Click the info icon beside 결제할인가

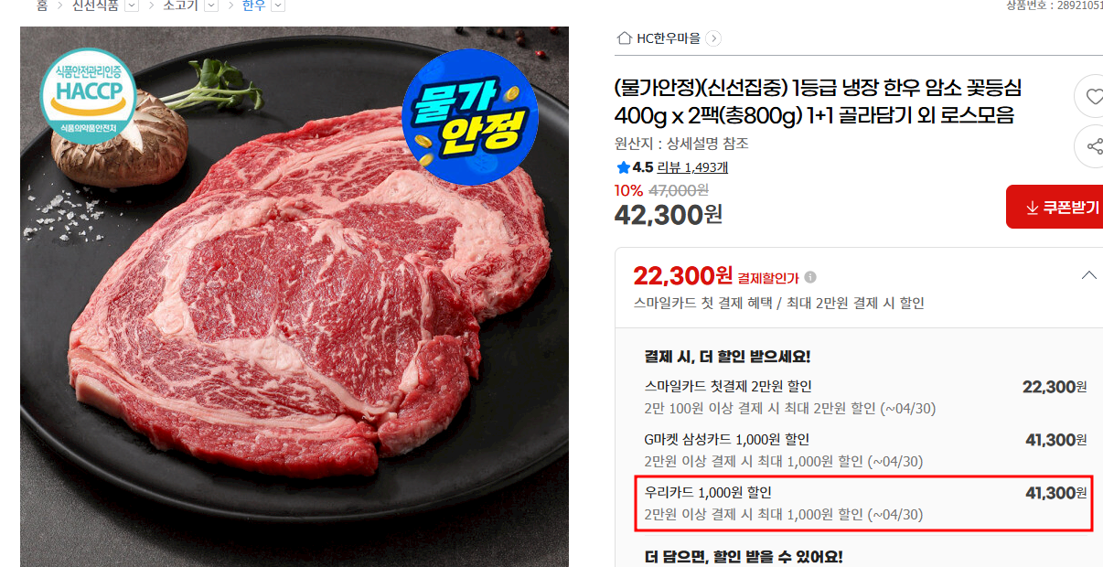(810, 277)
